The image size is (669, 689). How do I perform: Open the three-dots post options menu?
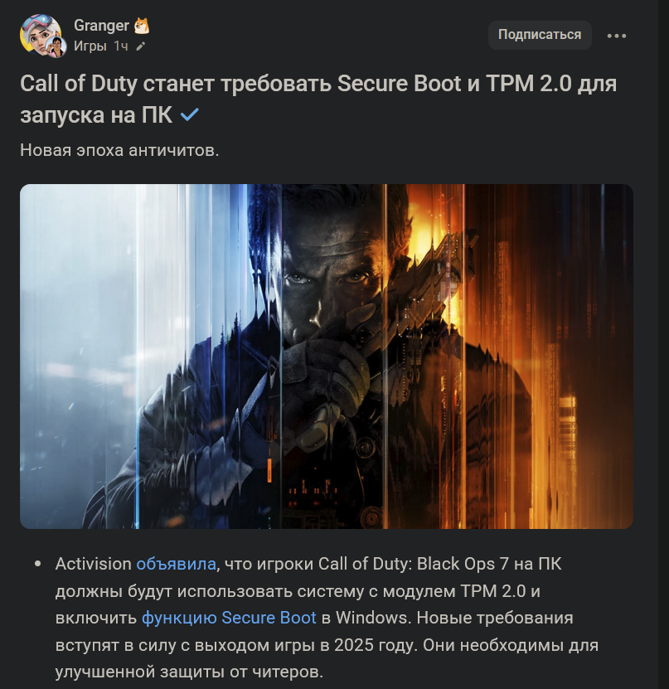616,36
